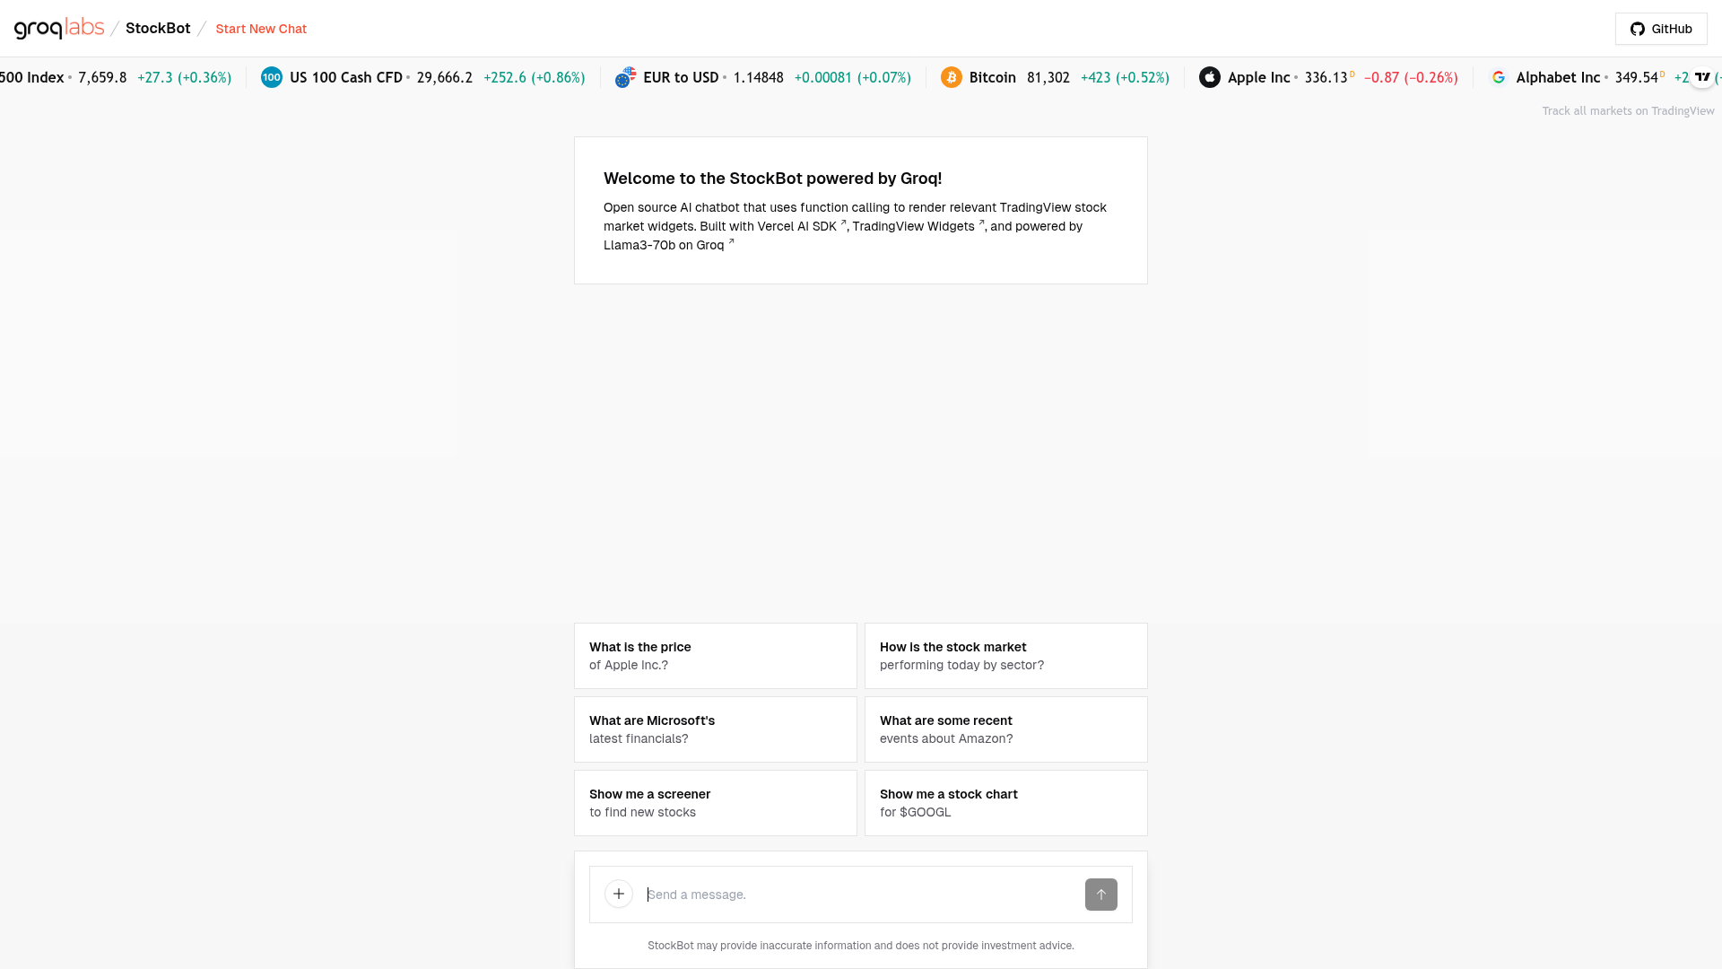Click the TradingView logo badge

click(1702, 77)
